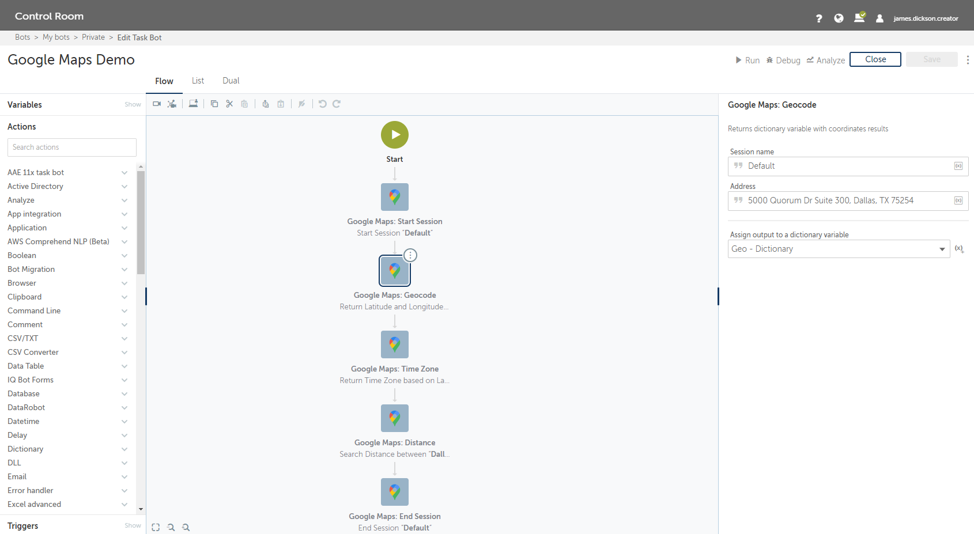
Task: Cut the selected action with scissors icon
Action: (x=229, y=104)
